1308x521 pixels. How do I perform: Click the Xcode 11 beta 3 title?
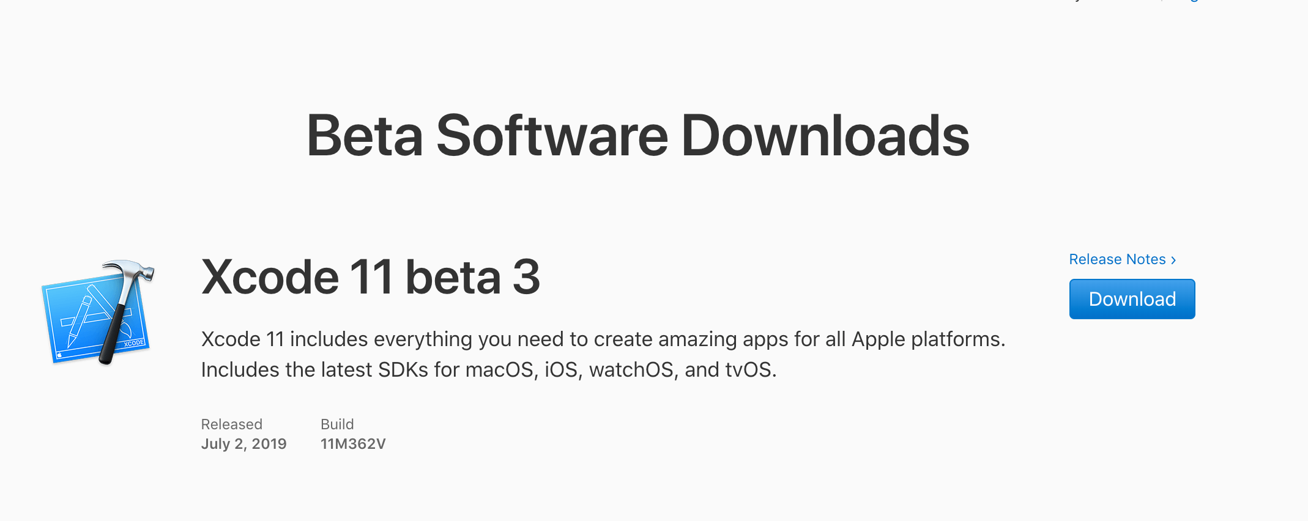371,277
